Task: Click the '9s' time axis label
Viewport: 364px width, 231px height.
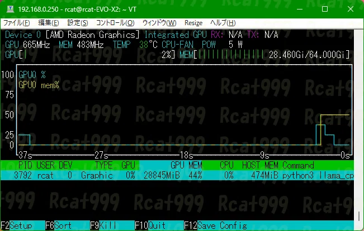Action: [x=264, y=156]
